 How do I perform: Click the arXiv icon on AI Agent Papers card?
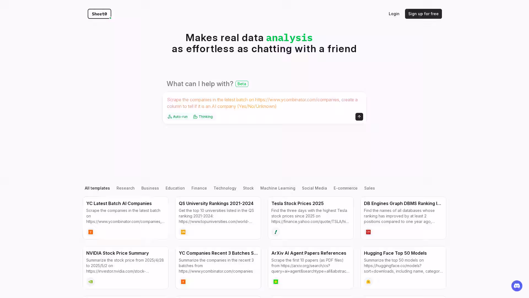pos(276,282)
